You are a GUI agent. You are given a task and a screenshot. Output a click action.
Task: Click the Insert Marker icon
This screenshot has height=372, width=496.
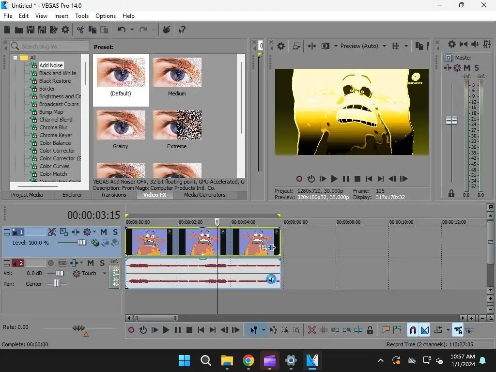pyautogui.click(x=386, y=330)
